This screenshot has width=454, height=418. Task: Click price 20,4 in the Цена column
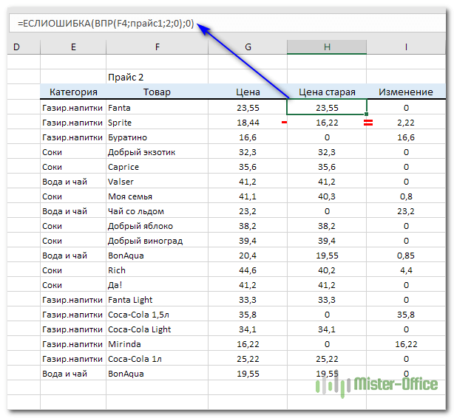(x=248, y=255)
